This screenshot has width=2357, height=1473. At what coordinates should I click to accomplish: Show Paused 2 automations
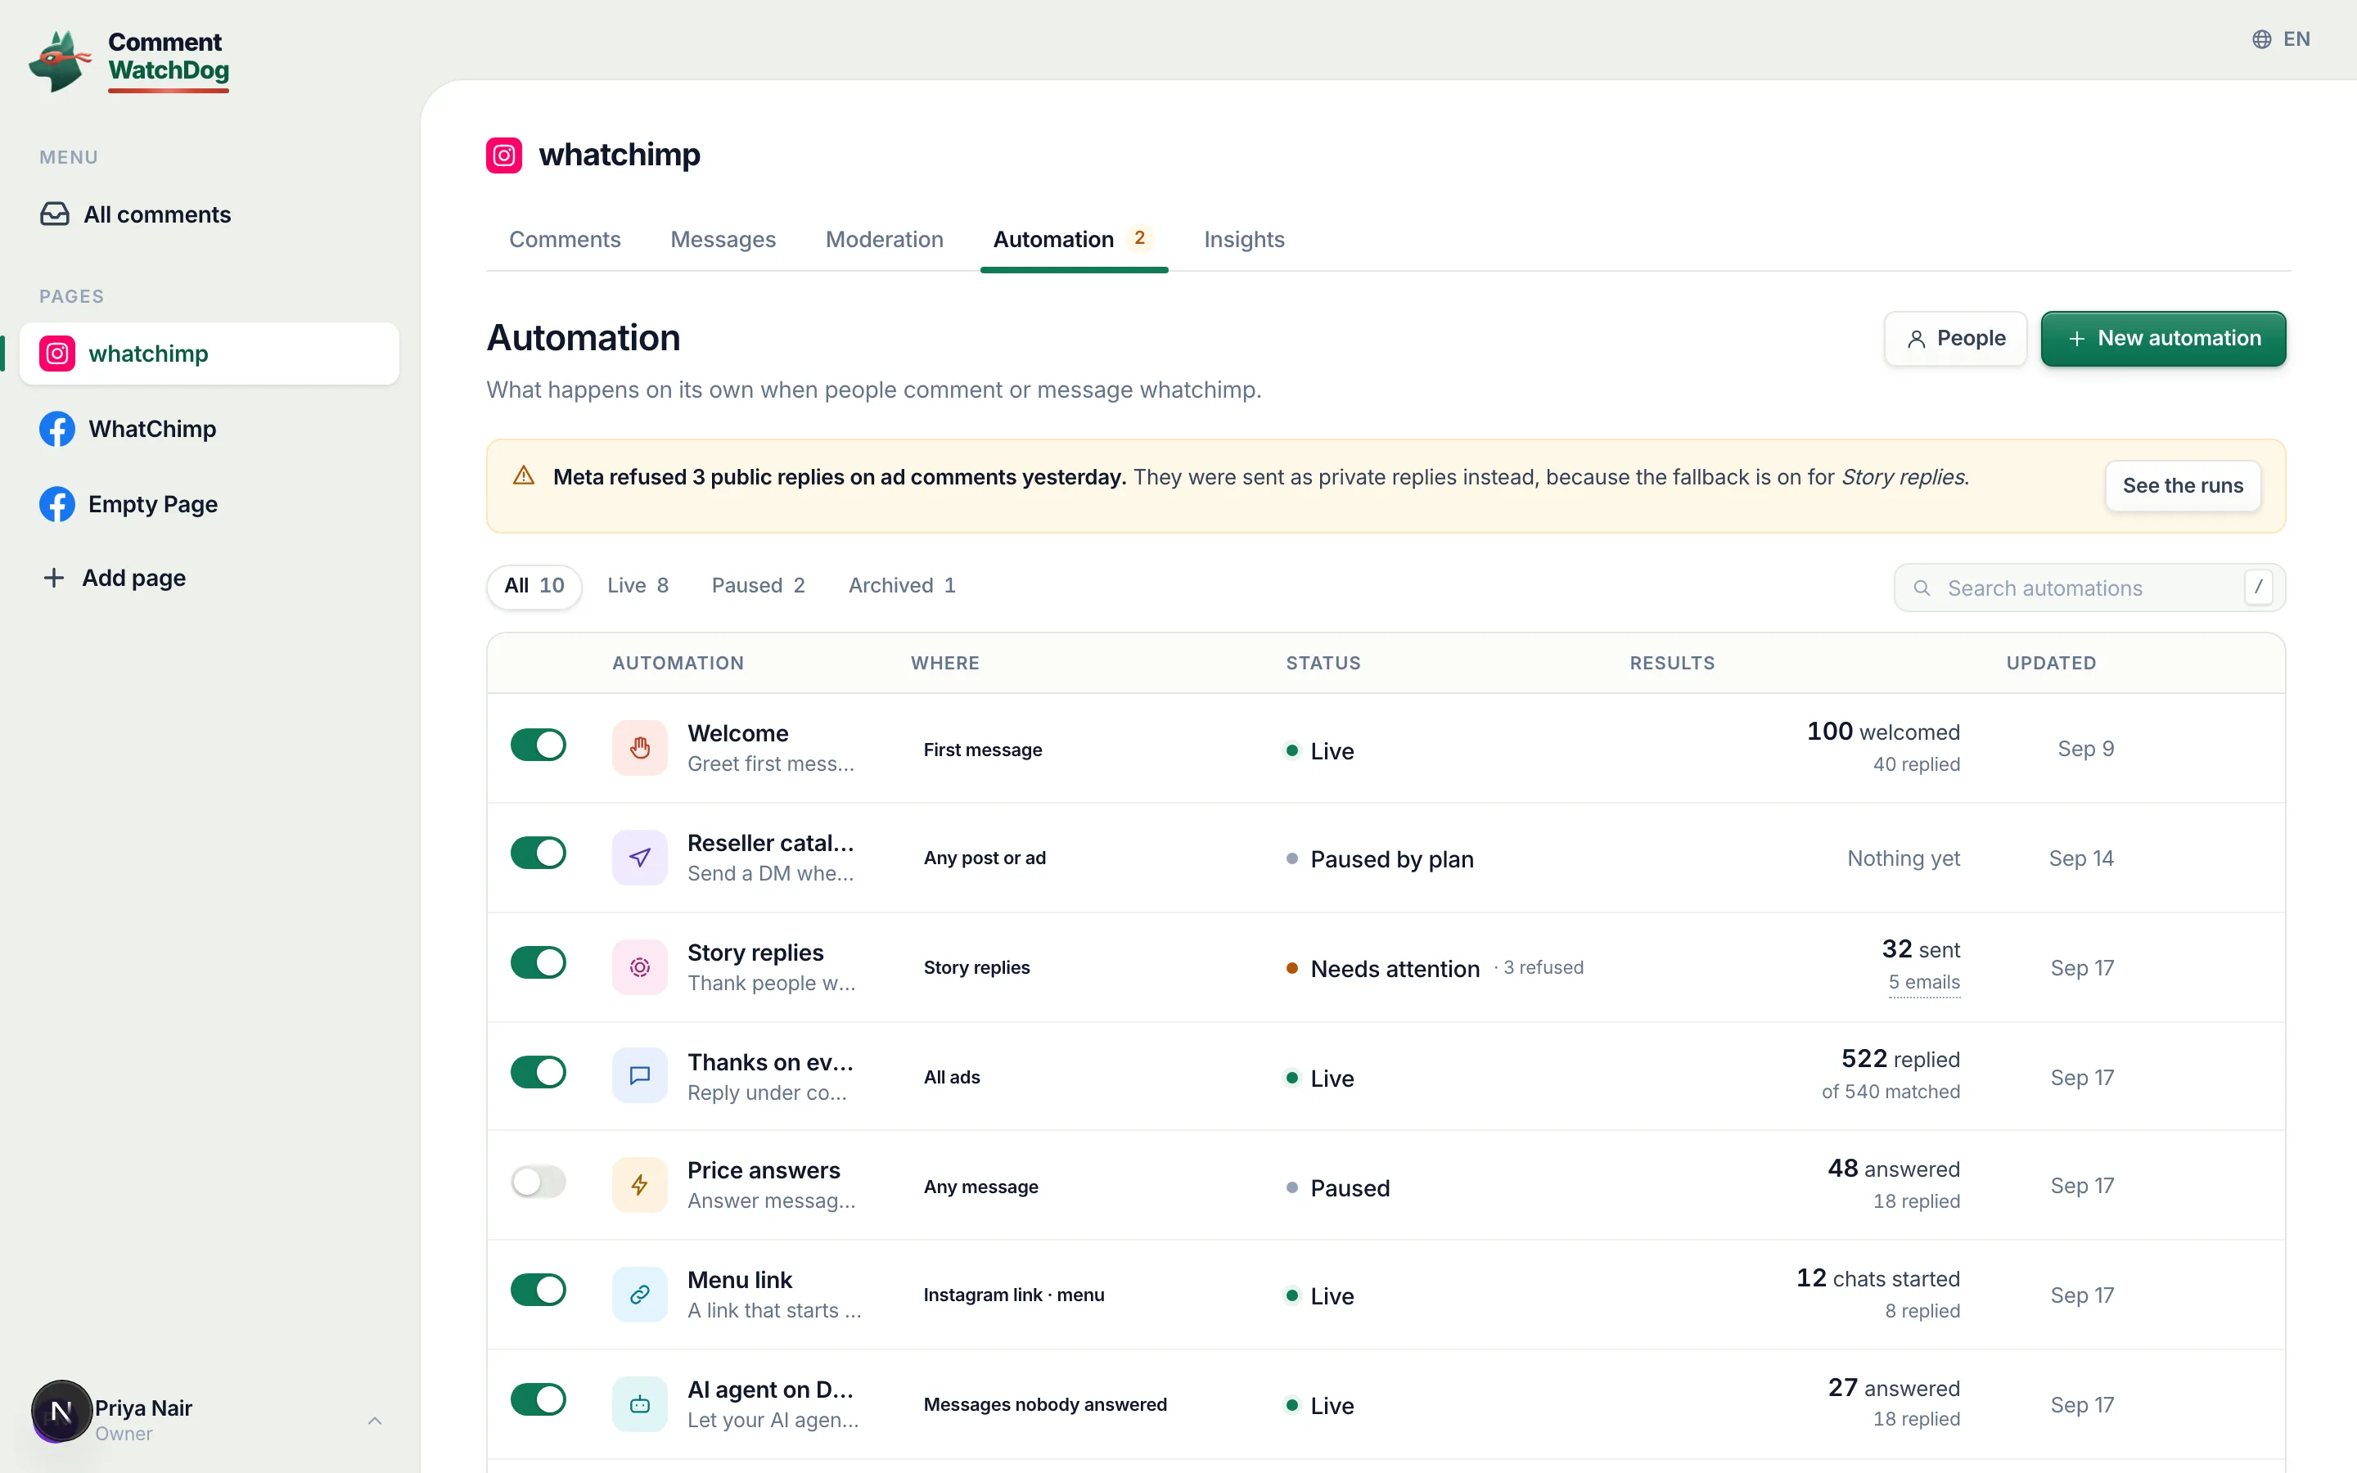pyautogui.click(x=758, y=585)
